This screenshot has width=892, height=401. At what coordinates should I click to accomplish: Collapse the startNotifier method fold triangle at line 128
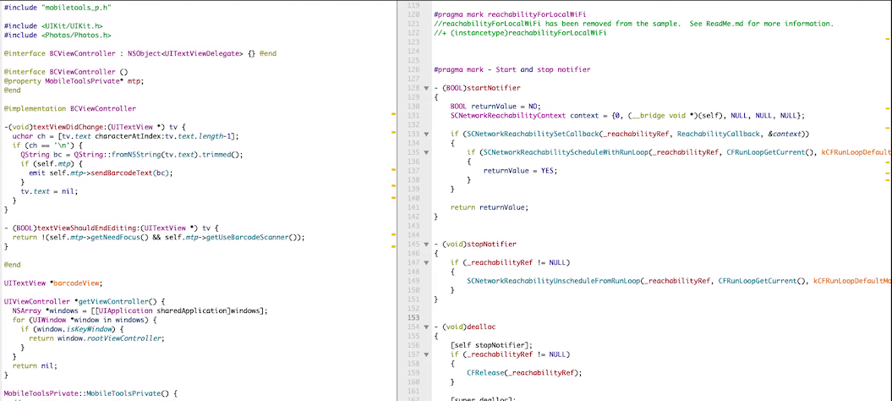coord(425,88)
